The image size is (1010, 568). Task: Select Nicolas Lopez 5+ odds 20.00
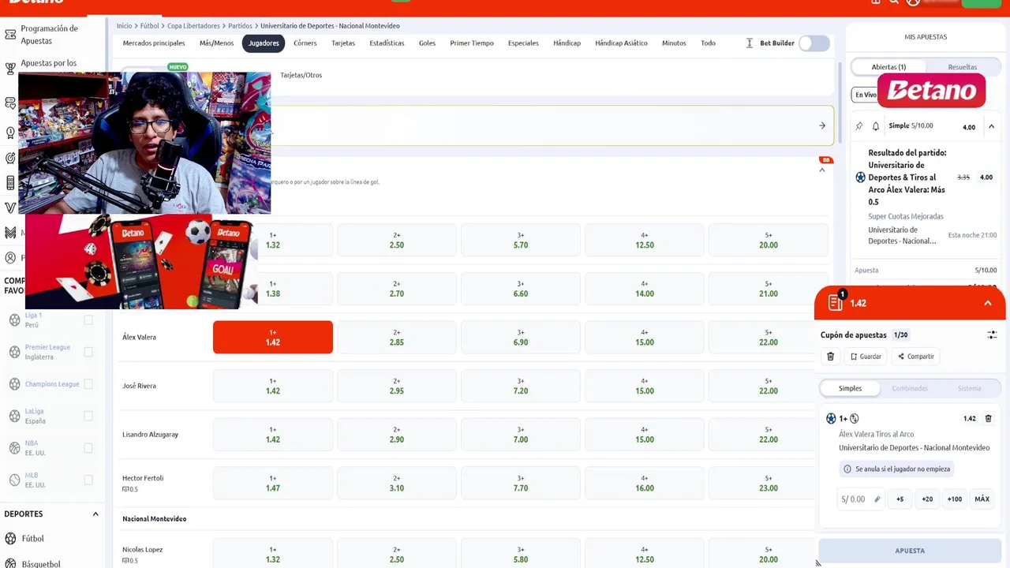tap(769, 555)
